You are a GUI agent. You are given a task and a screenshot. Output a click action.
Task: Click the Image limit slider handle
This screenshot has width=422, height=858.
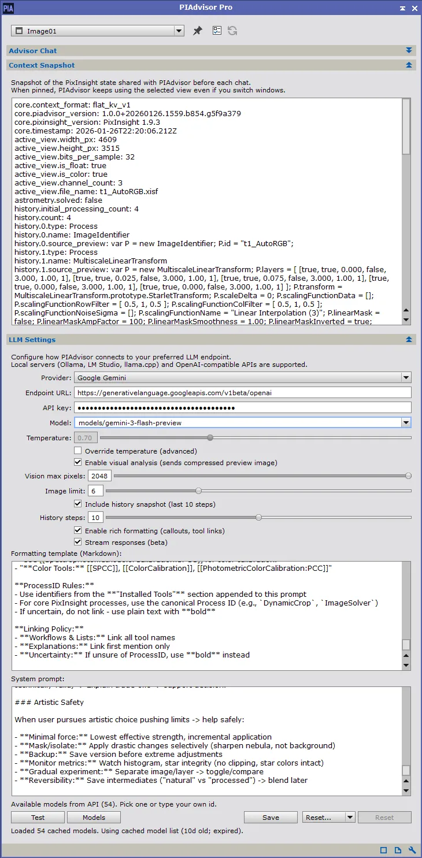click(198, 491)
